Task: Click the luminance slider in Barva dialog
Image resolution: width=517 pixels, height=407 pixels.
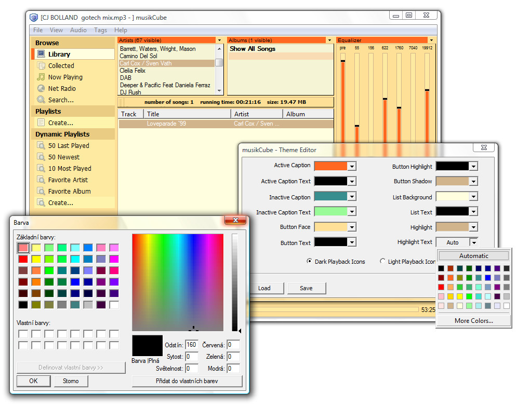Action: [235, 282]
